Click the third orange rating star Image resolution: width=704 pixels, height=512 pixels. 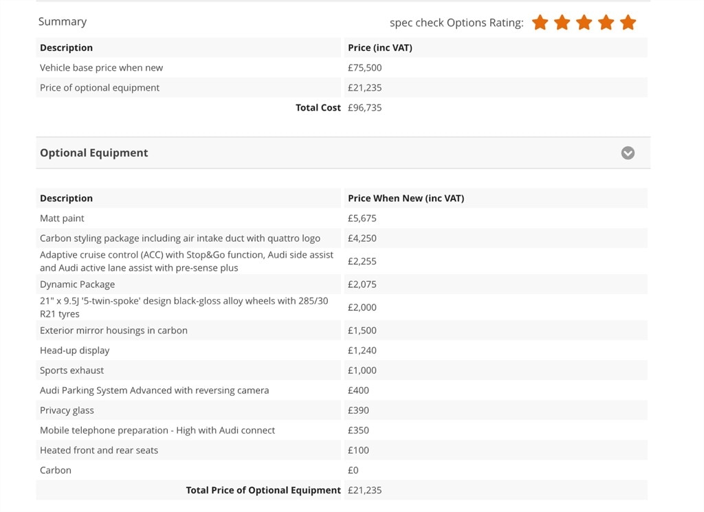coord(584,22)
